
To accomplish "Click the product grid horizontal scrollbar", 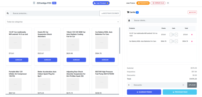I will pyautogui.click(x=62, y=94).
